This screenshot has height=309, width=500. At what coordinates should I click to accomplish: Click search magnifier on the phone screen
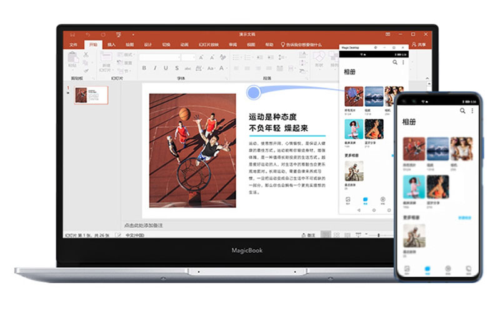point(462,110)
